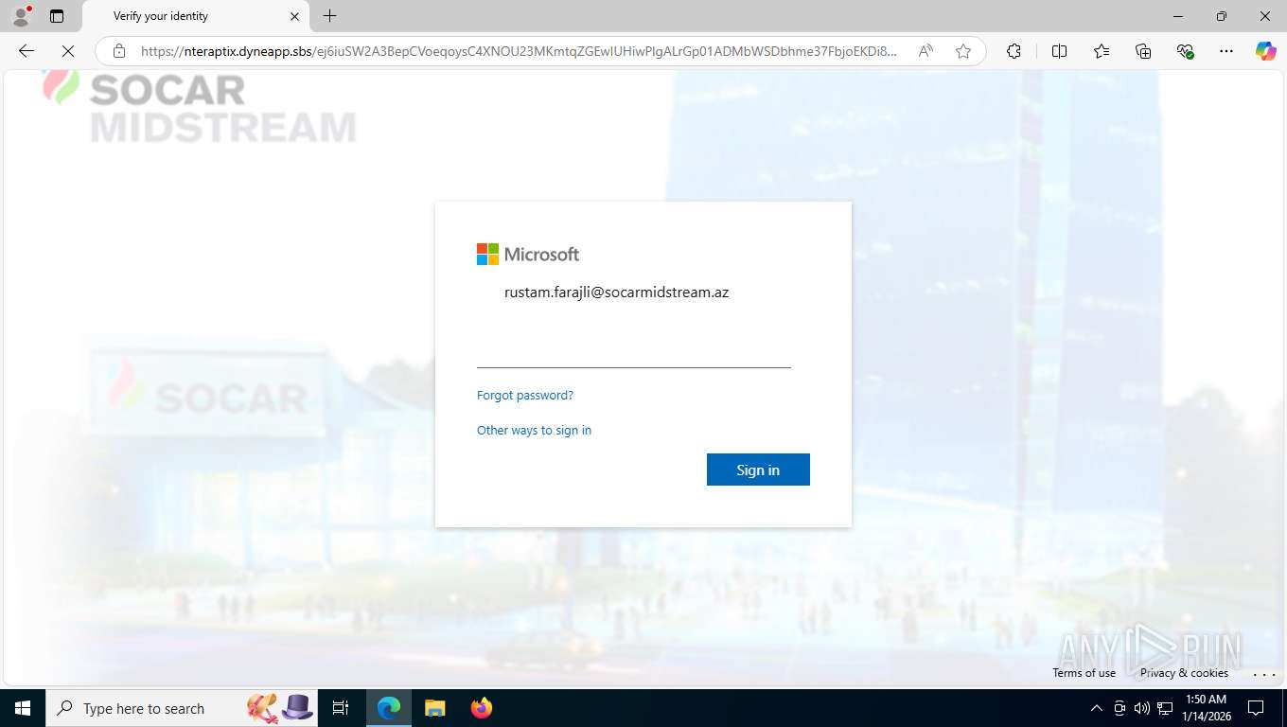Select the Verify your identity tab
Screen dimensions: 1287x727
click(194, 16)
